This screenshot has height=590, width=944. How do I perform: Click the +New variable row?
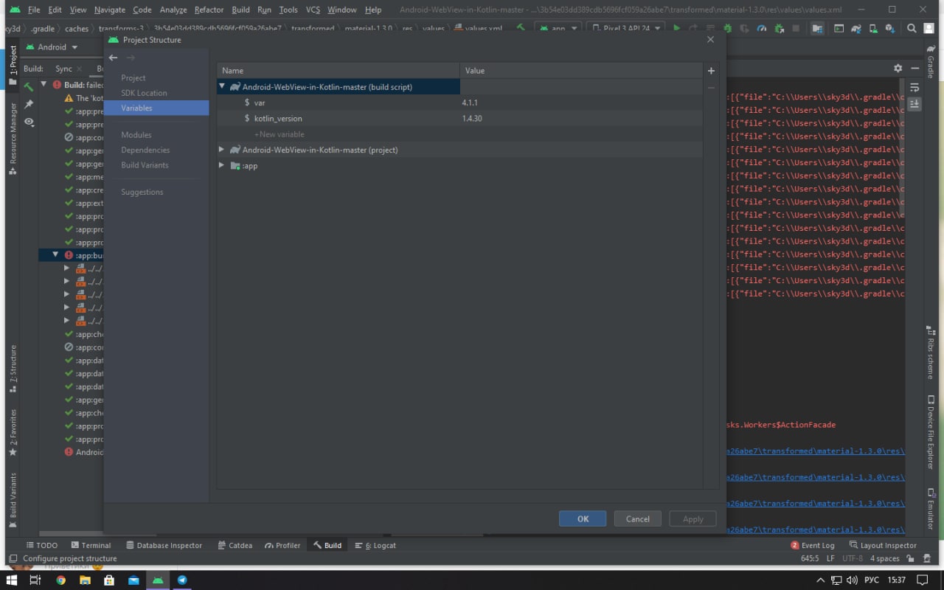(x=280, y=134)
